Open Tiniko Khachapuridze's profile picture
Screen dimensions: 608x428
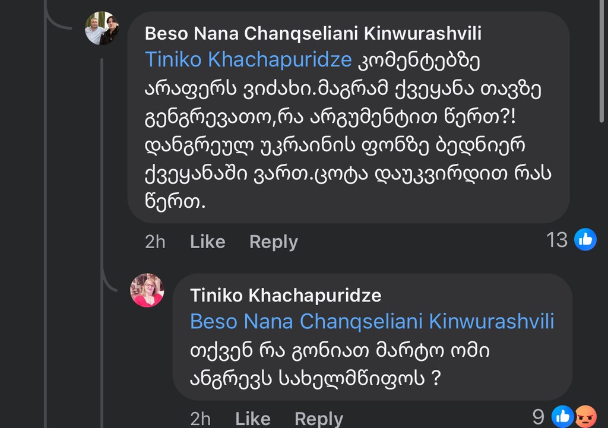pyautogui.click(x=147, y=290)
